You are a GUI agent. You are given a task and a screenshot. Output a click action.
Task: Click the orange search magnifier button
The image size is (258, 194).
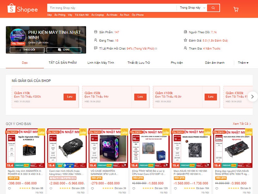(x=213, y=8)
